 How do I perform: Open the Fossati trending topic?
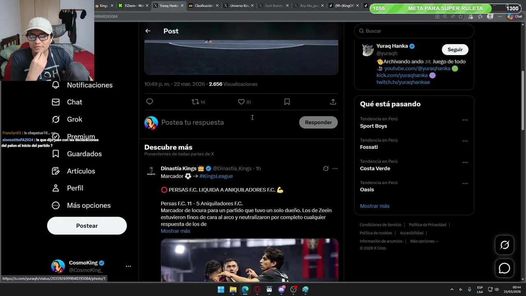[x=369, y=147]
